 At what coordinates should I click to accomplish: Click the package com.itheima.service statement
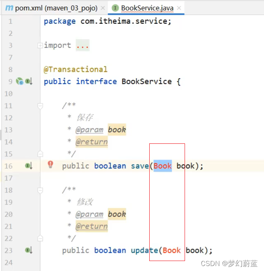point(107,22)
